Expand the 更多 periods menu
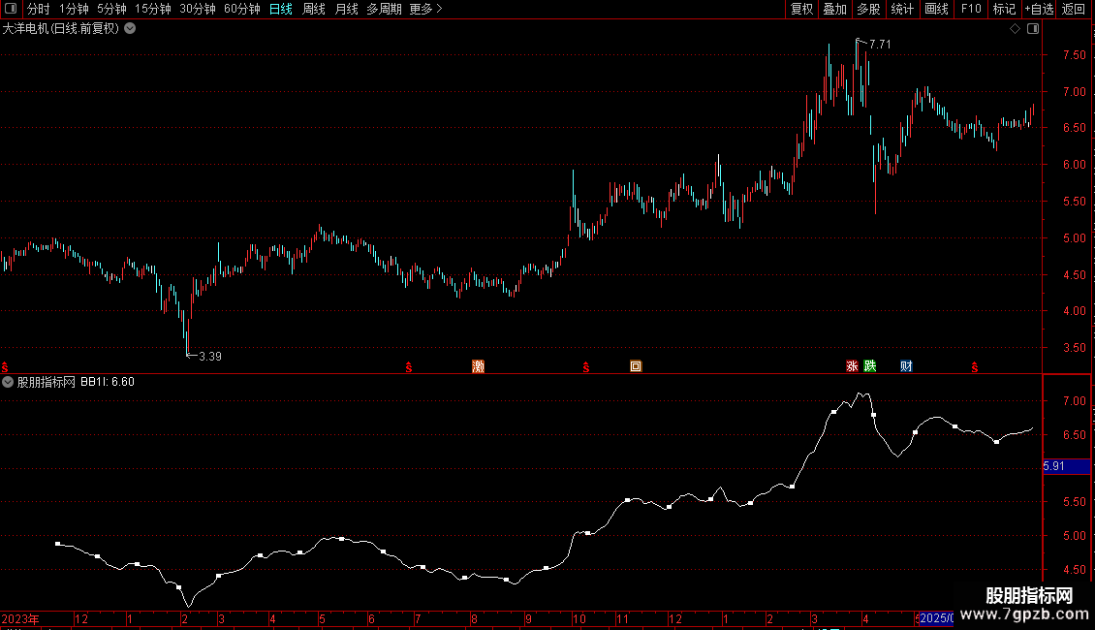 click(x=425, y=9)
